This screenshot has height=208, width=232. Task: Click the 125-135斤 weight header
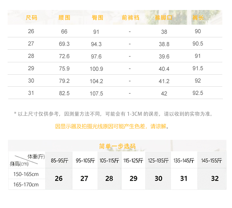(x=158, y=160)
